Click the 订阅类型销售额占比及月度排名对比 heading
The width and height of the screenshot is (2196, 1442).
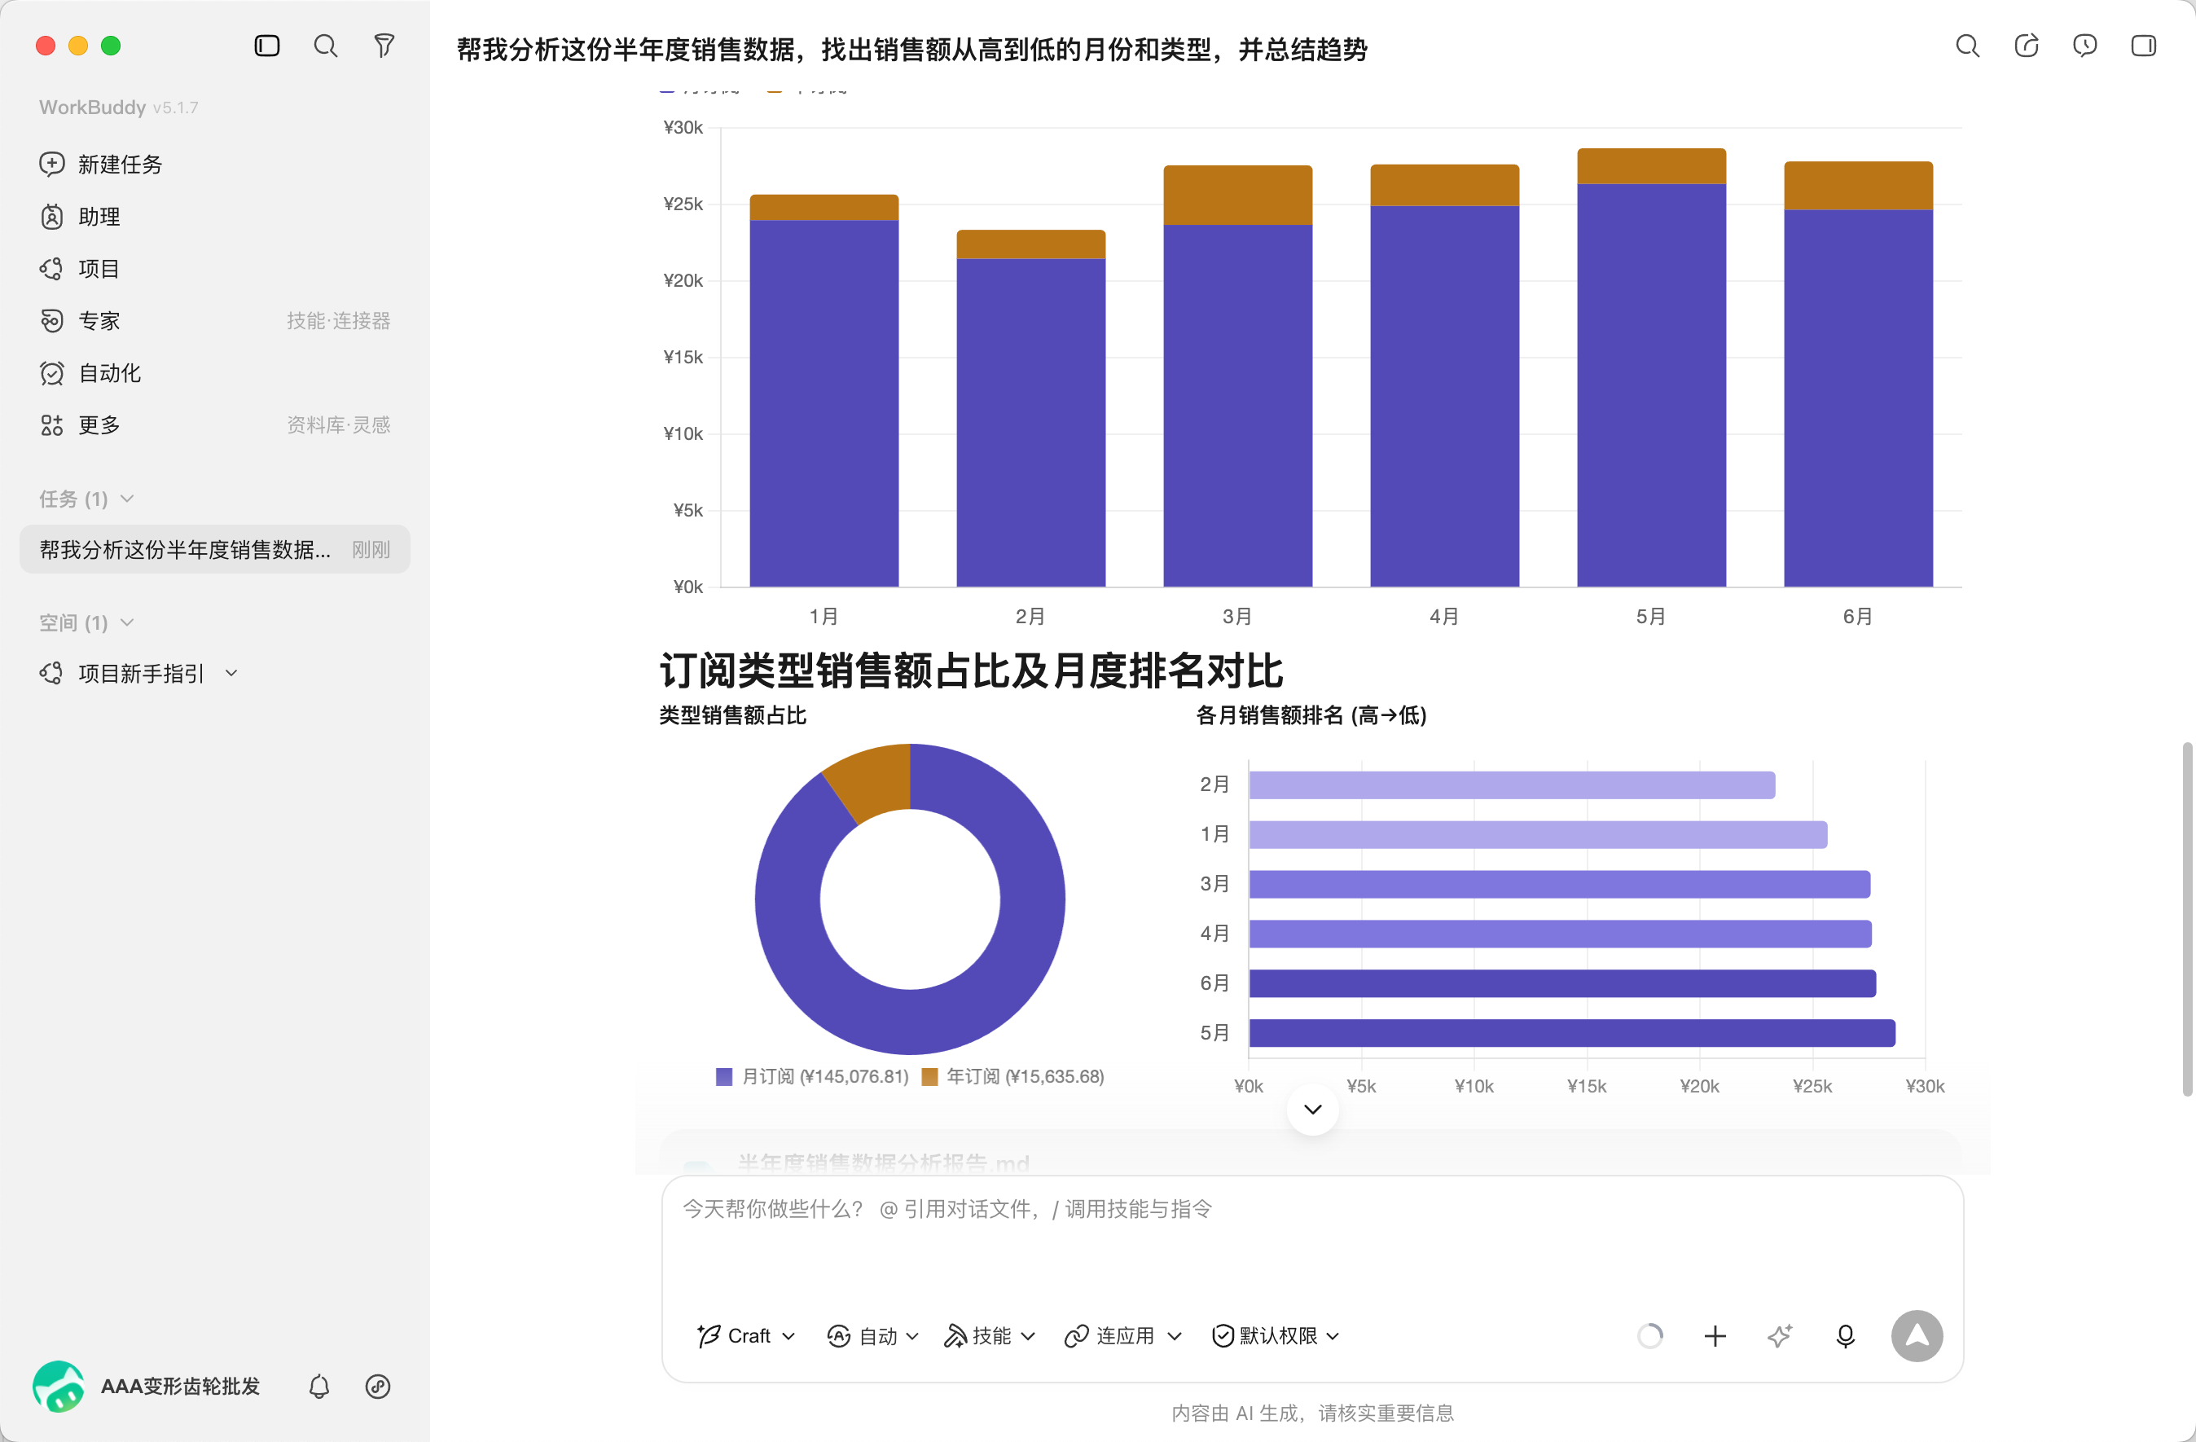(x=970, y=670)
